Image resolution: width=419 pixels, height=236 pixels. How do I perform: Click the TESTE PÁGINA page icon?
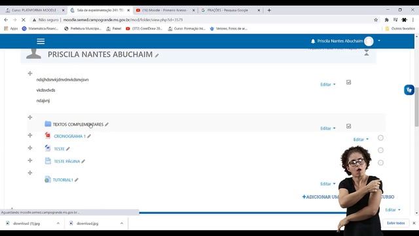(x=48, y=161)
